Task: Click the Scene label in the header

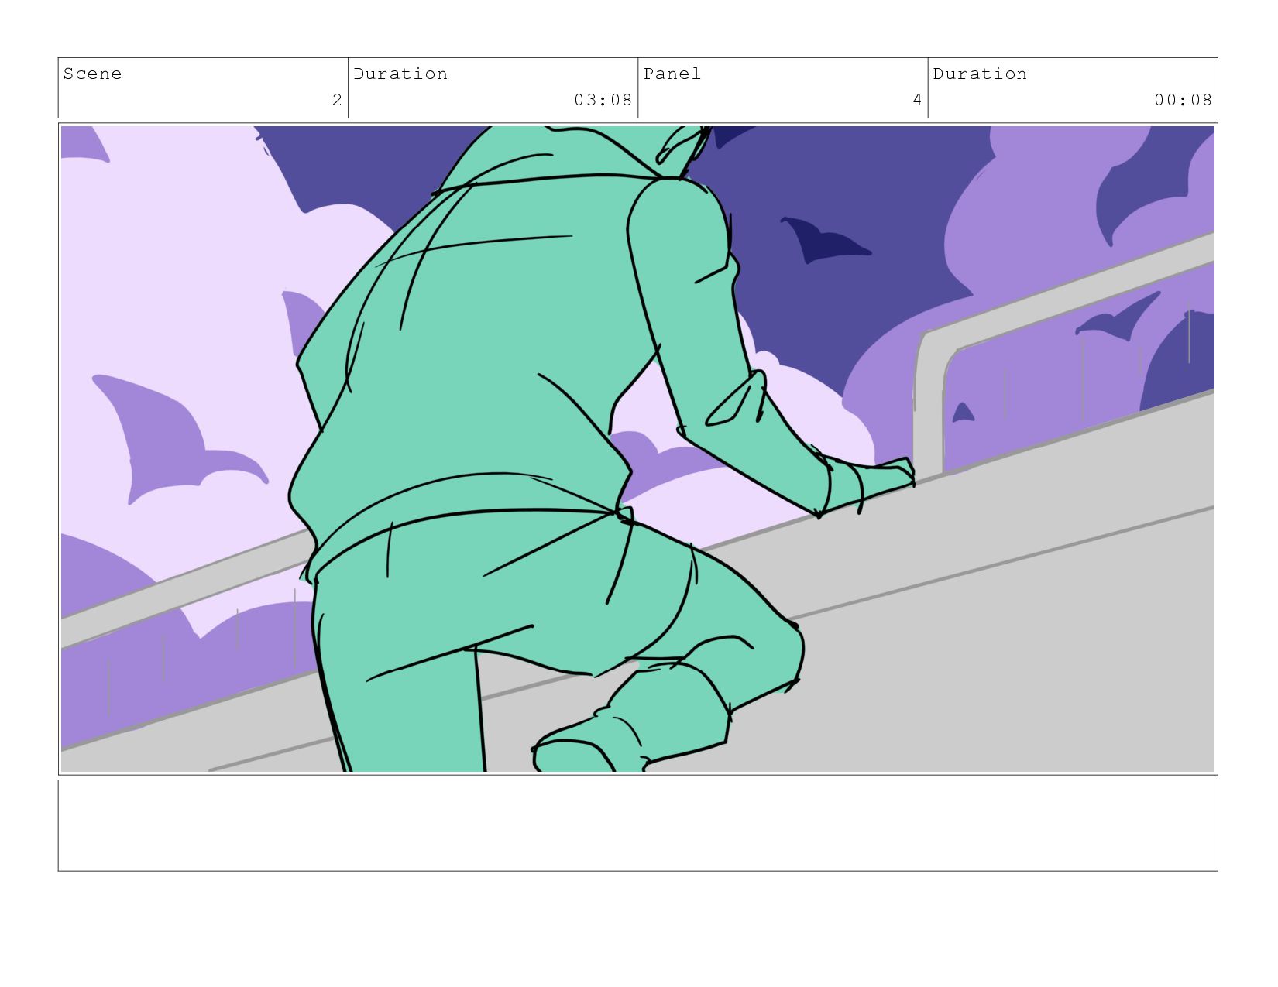Action: 92,74
